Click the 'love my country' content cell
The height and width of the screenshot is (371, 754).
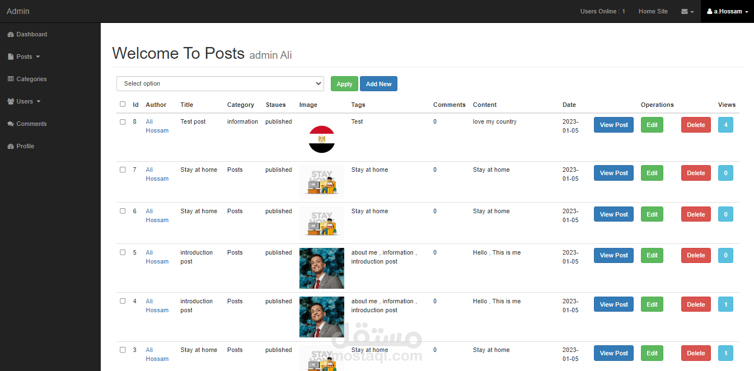(495, 121)
